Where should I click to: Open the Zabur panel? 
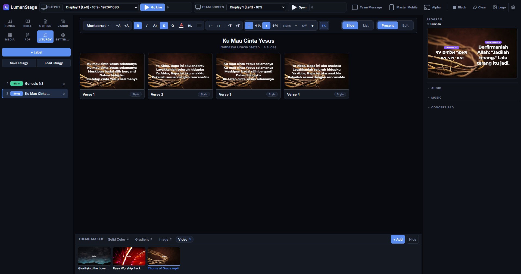63,23
